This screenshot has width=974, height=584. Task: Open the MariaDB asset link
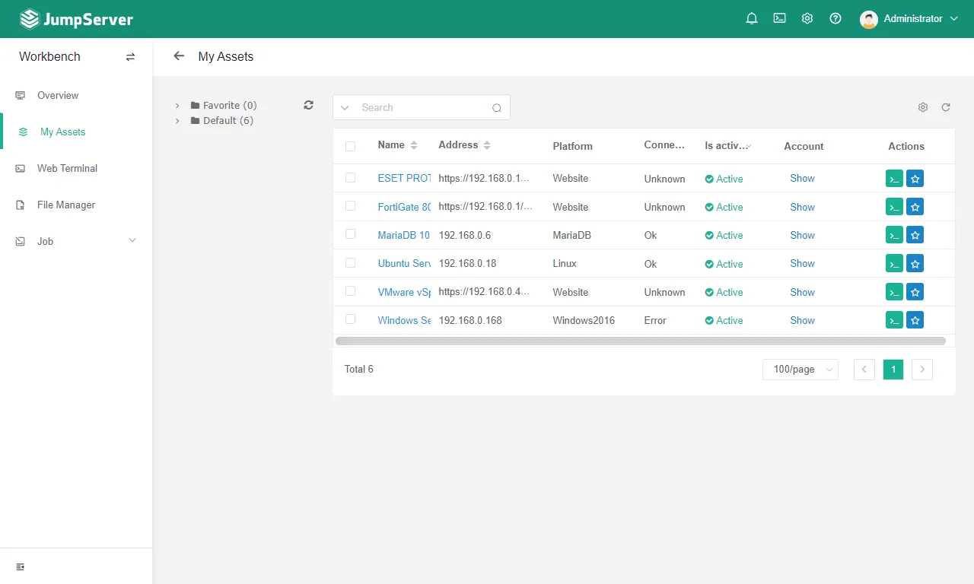[404, 236]
